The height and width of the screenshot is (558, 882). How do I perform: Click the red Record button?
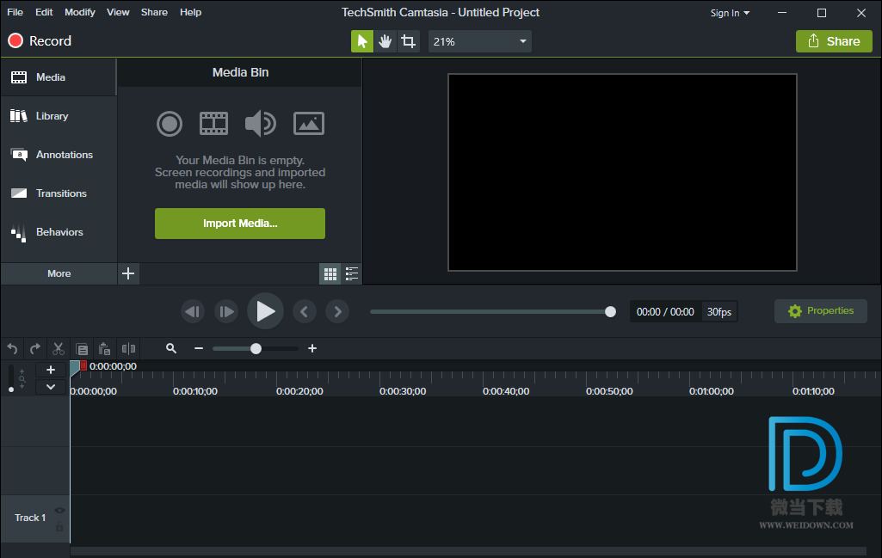[40, 41]
